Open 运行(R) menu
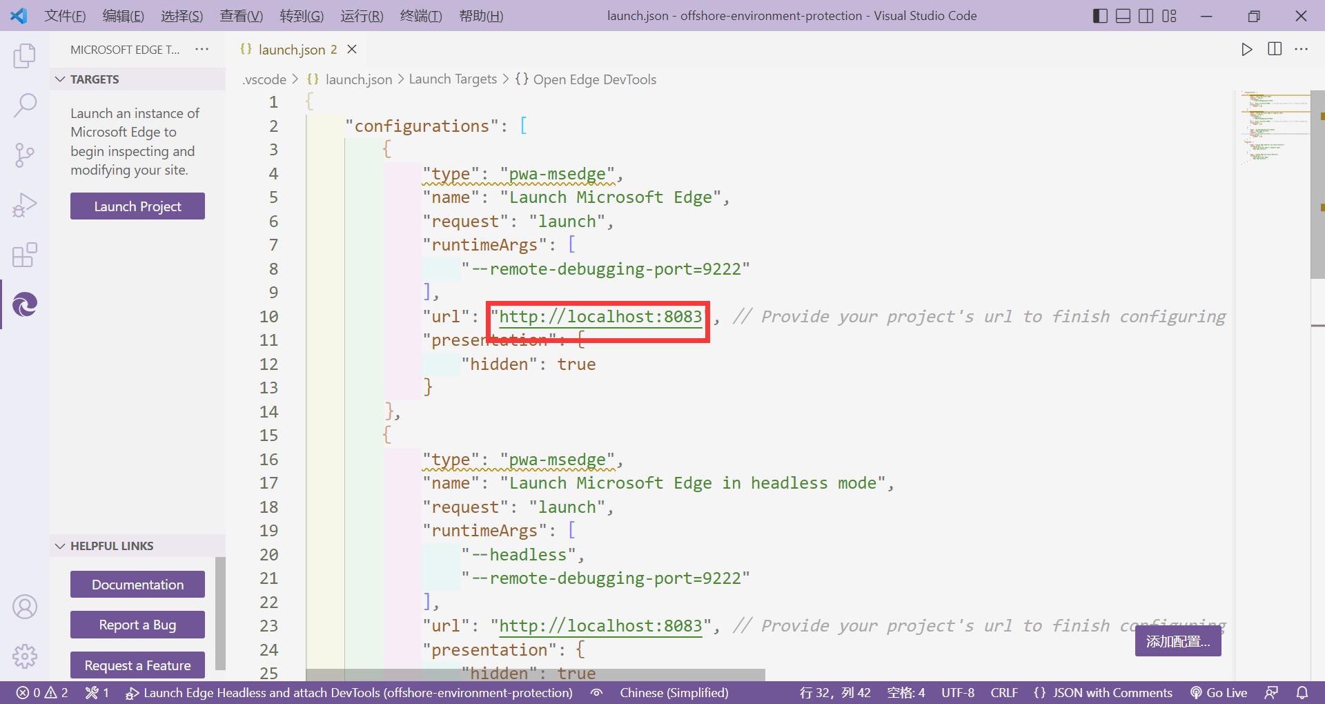This screenshot has height=704, width=1325. [362, 16]
